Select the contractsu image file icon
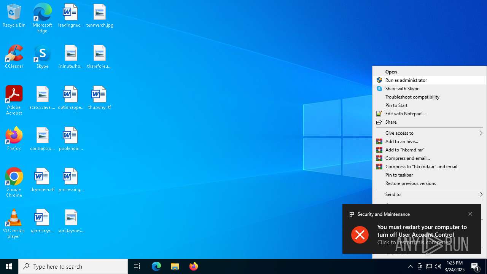This screenshot has width=487, height=274. (x=42, y=139)
